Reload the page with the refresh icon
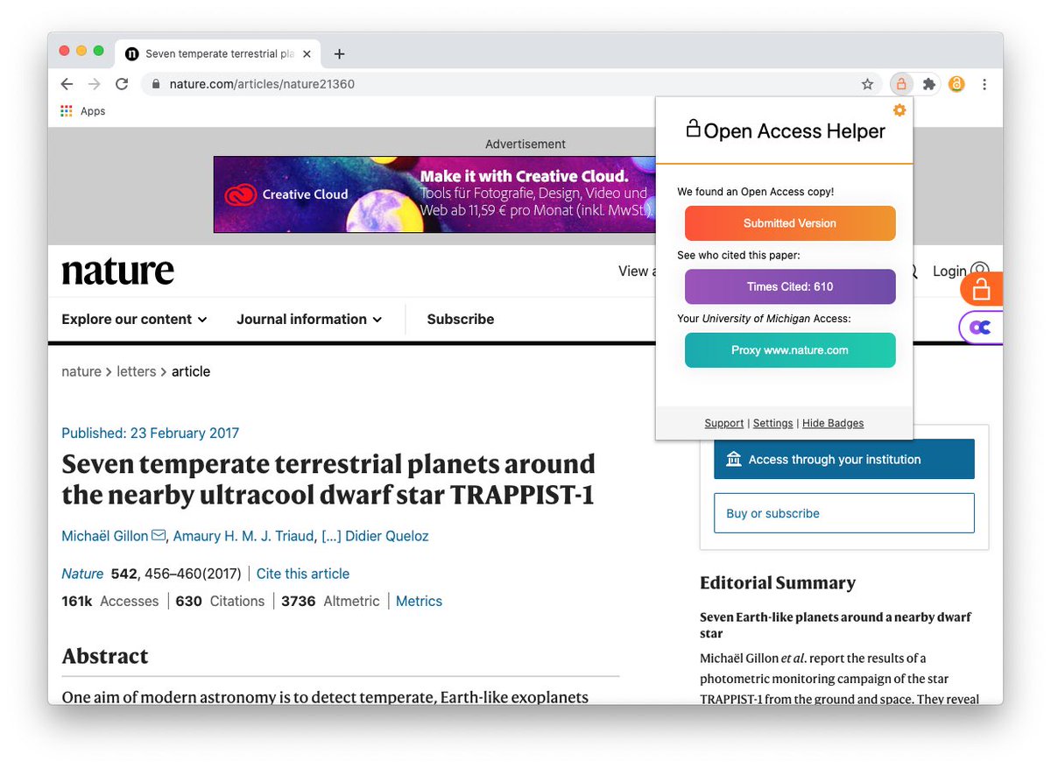1051x768 pixels. tap(122, 84)
